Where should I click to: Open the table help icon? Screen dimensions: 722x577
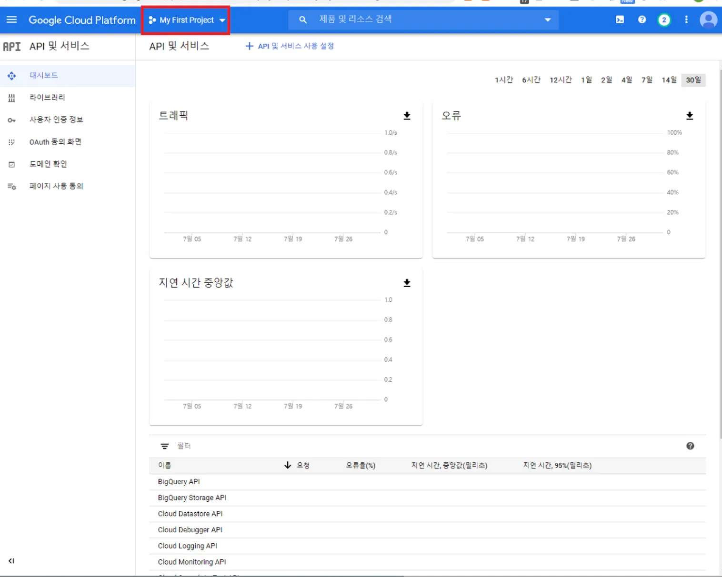690,446
